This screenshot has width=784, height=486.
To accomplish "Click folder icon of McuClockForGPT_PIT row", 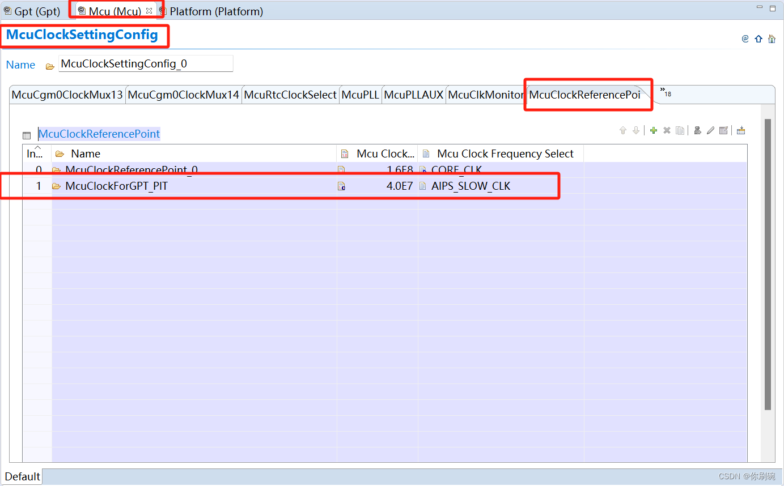I will pos(56,186).
